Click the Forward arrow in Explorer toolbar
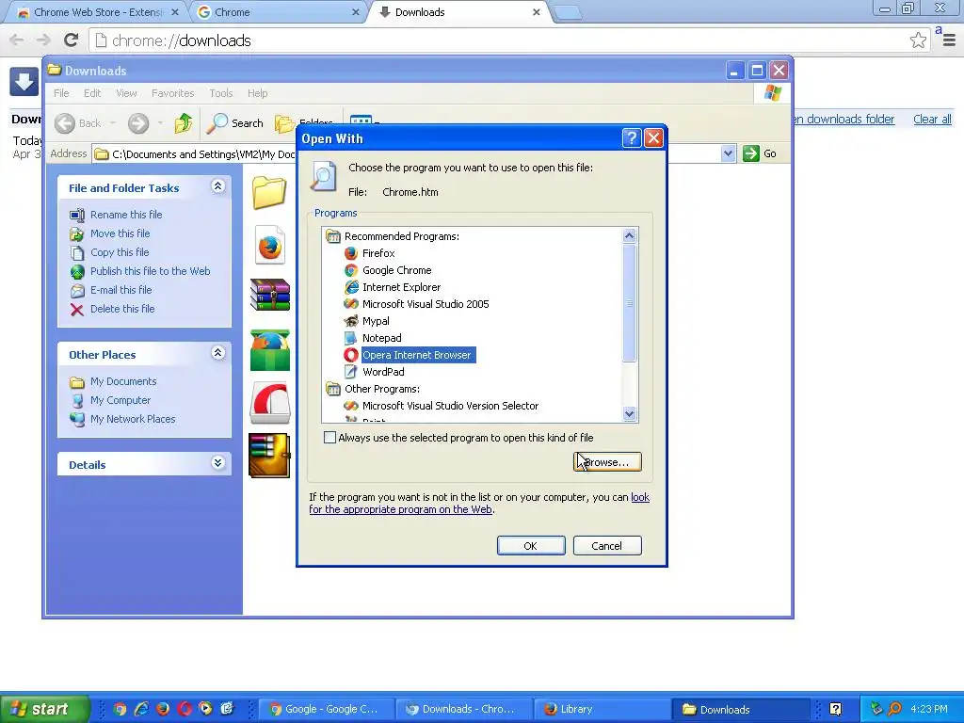 pos(138,123)
